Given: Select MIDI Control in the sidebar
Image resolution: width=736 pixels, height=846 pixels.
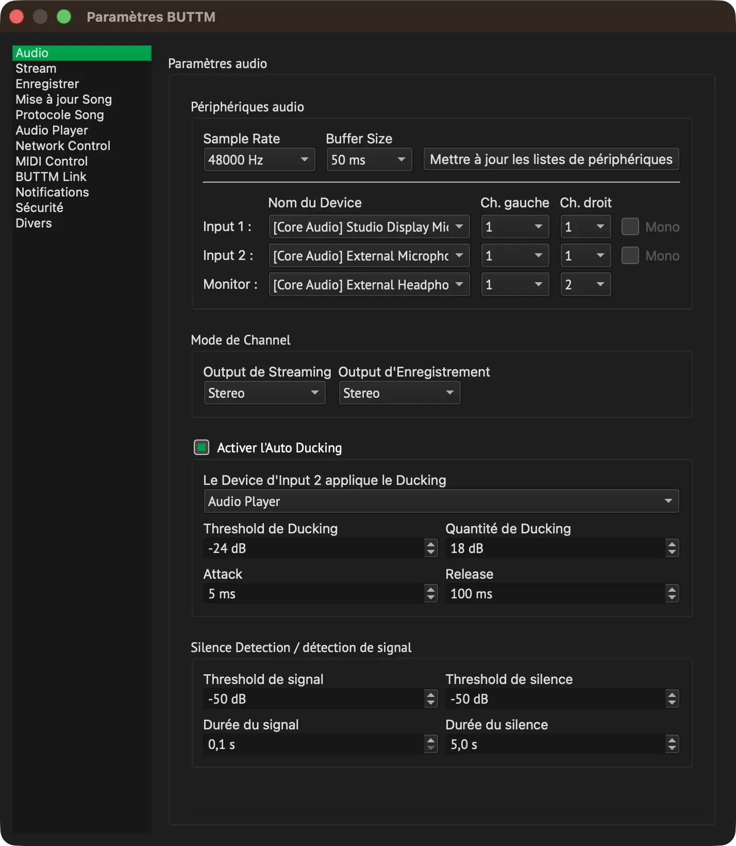Looking at the screenshot, I should click(x=82, y=161).
